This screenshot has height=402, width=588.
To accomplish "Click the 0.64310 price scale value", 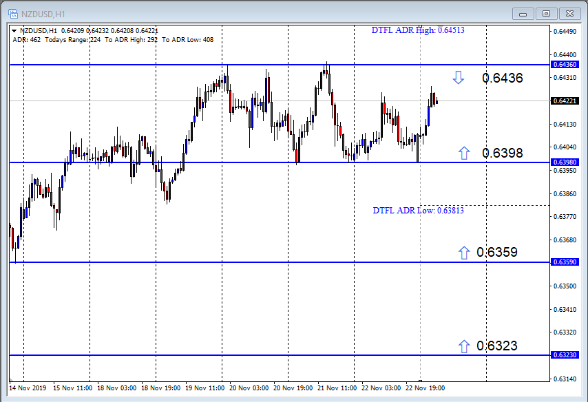I will click(565, 77).
